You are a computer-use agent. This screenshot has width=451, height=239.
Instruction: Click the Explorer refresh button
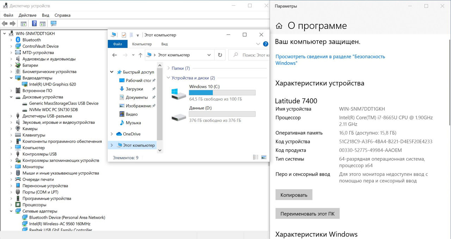tap(220, 55)
